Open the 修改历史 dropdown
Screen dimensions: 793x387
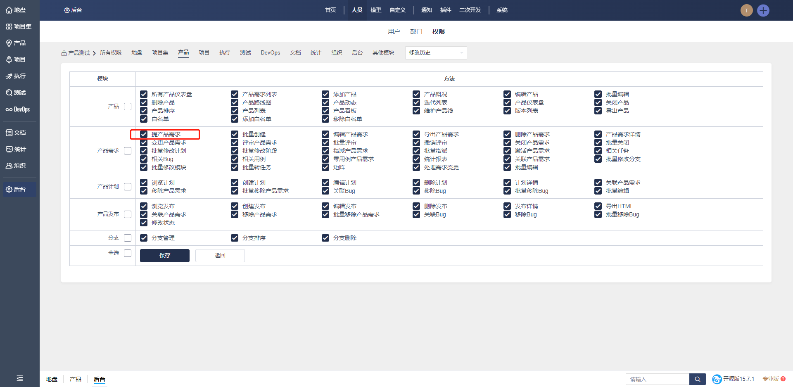(x=436, y=53)
